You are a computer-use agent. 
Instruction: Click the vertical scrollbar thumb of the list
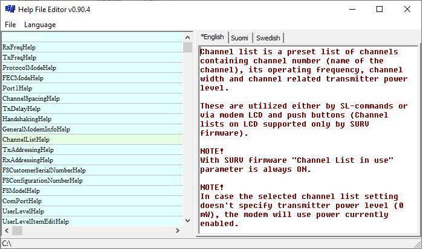187,48
